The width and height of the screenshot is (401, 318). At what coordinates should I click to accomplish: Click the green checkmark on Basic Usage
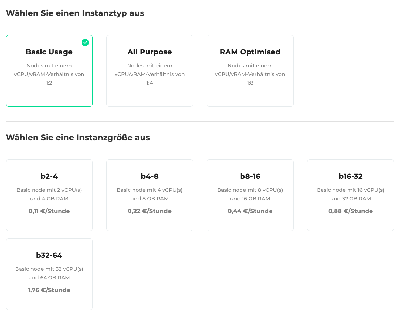click(85, 43)
